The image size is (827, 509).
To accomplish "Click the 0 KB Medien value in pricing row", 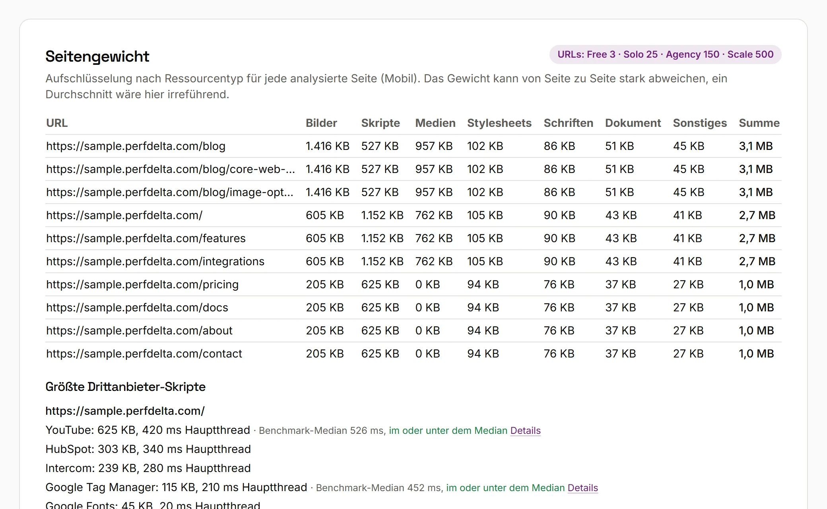I will (x=427, y=284).
